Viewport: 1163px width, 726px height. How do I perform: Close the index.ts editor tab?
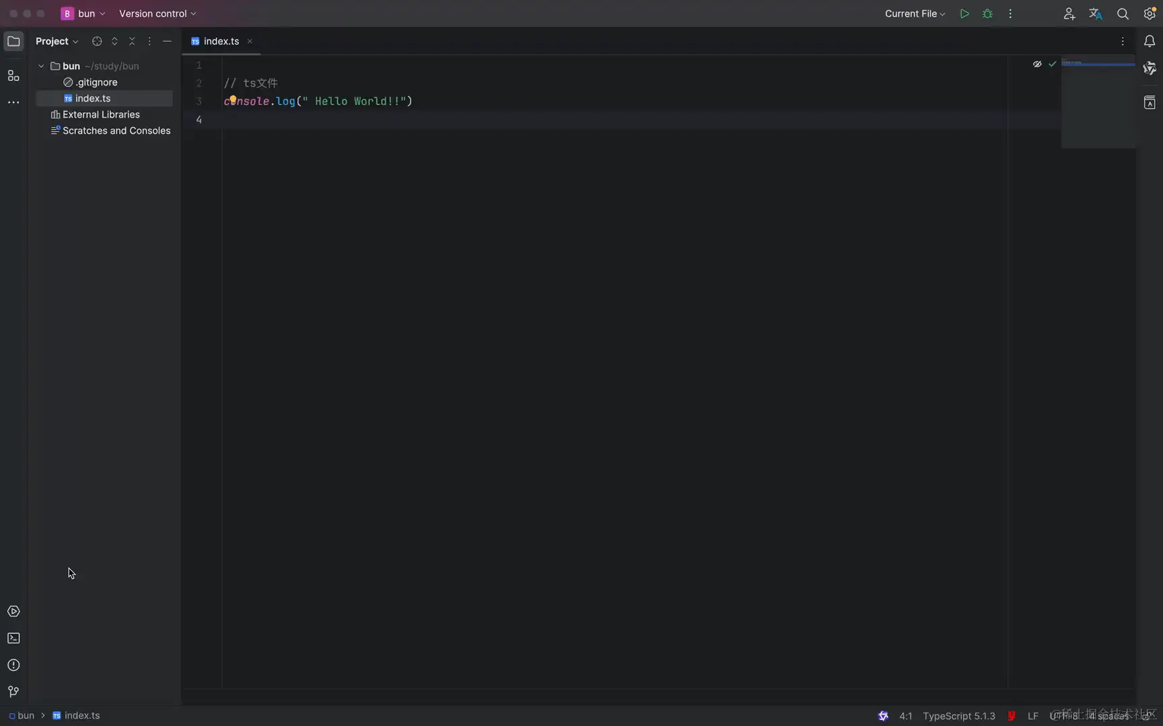point(250,41)
